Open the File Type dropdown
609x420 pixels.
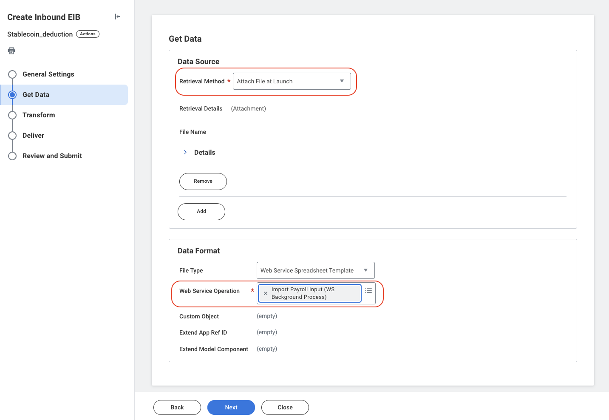pyautogui.click(x=315, y=270)
